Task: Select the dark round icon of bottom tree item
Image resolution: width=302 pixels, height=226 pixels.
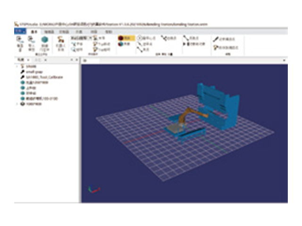Action: [23, 104]
